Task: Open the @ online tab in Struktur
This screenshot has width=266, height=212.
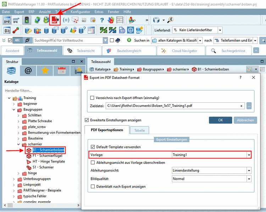Action: coord(28,71)
